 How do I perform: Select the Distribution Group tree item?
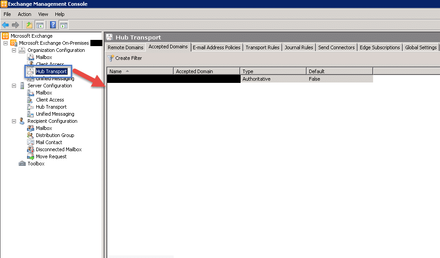coord(55,135)
